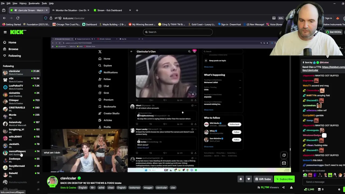Close the Monitor the Situation tab
Image resolution: width=345 pixels, height=194 pixels.
click(x=88, y=10)
